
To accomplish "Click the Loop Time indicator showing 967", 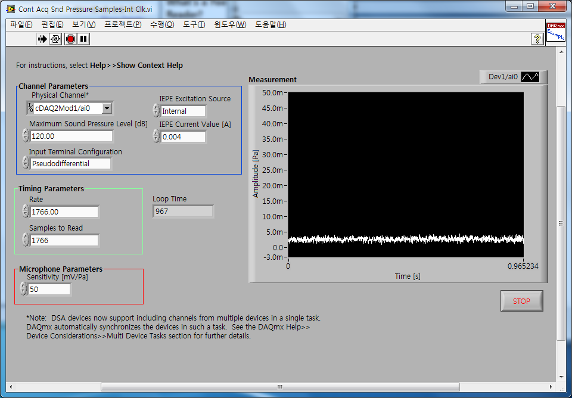I will click(x=183, y=212).
